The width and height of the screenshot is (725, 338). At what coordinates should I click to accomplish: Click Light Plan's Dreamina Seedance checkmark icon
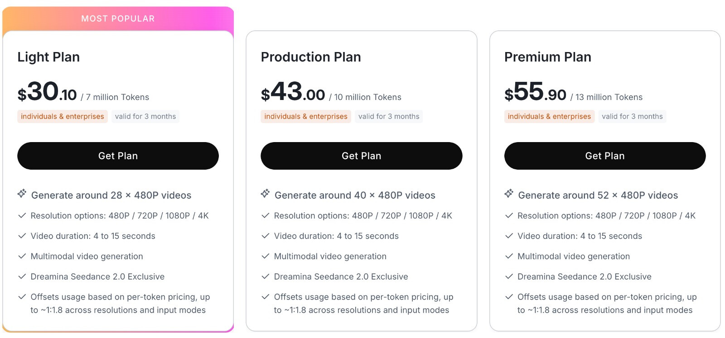(x=22, y=277)
